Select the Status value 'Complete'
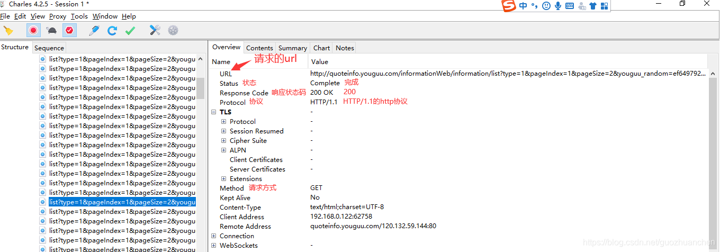720x252 pixels. coord(325,83)
